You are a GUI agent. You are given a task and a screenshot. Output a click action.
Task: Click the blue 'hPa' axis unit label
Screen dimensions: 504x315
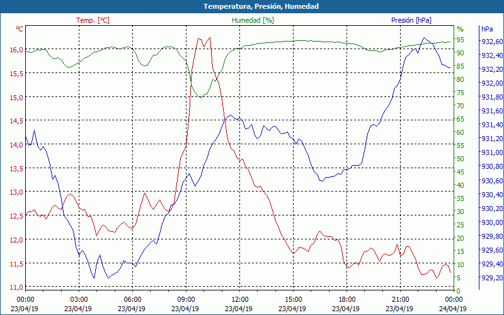coord(487,29)
